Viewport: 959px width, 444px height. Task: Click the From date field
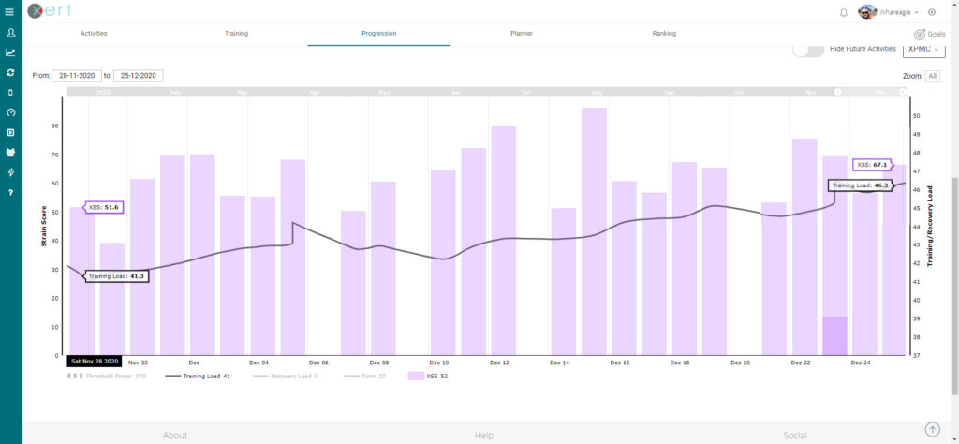point(76,76)
